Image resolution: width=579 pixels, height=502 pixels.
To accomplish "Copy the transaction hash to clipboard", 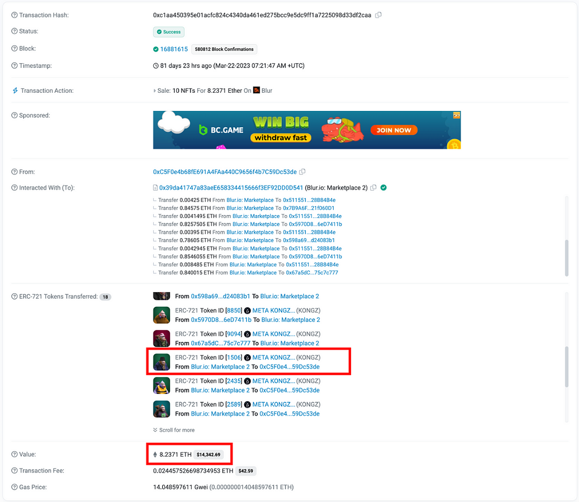I will 378,15.
